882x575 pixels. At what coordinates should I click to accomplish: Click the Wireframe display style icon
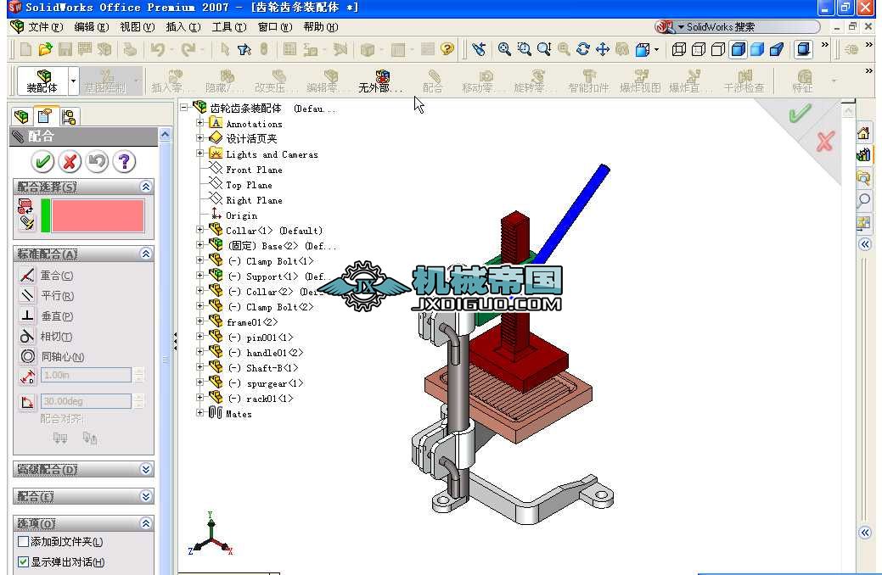(679, 49)
